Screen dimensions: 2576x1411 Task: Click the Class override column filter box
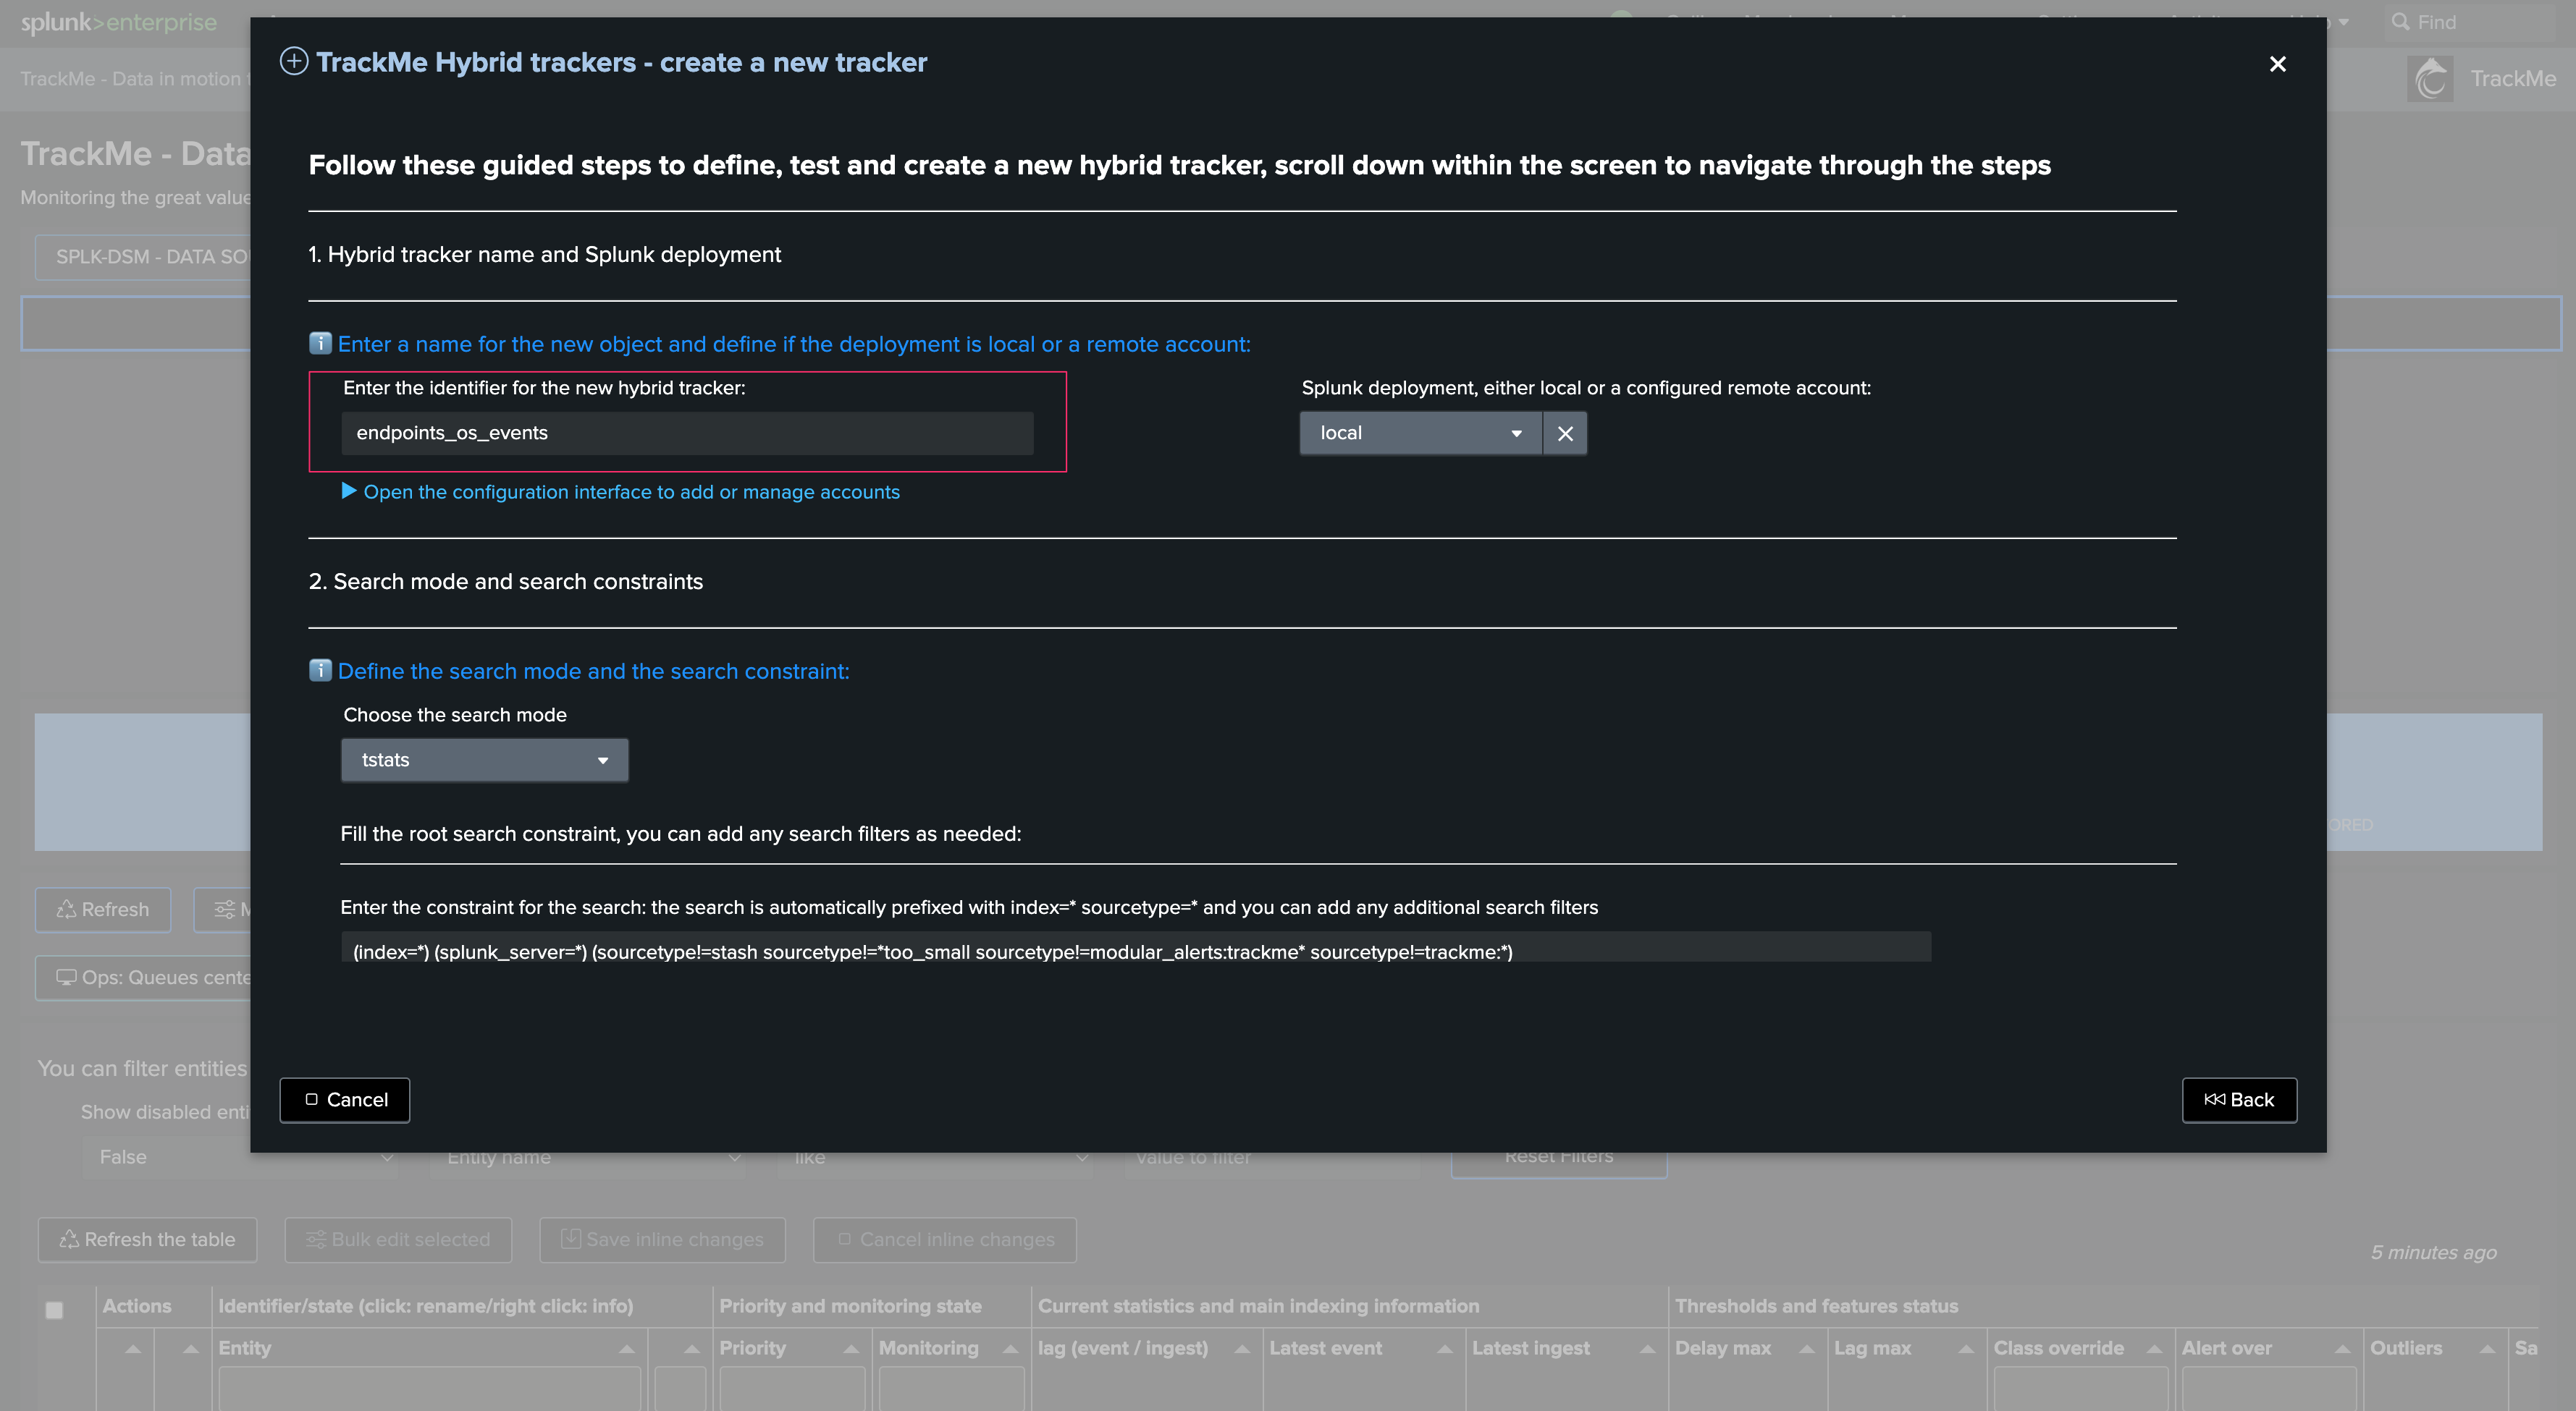point(2081,1389)
